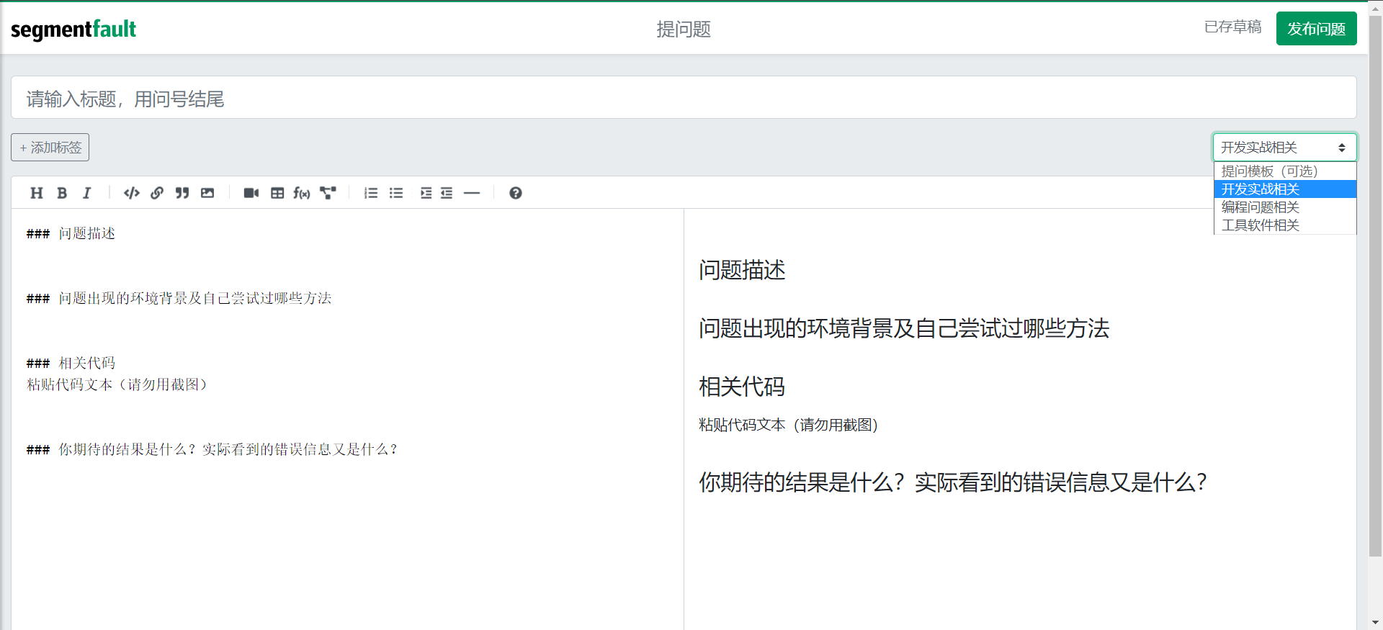This screenshot has width=1383, height=630.
Task: Choose 编程问题相关 template option
Action: coord(1285,207)
